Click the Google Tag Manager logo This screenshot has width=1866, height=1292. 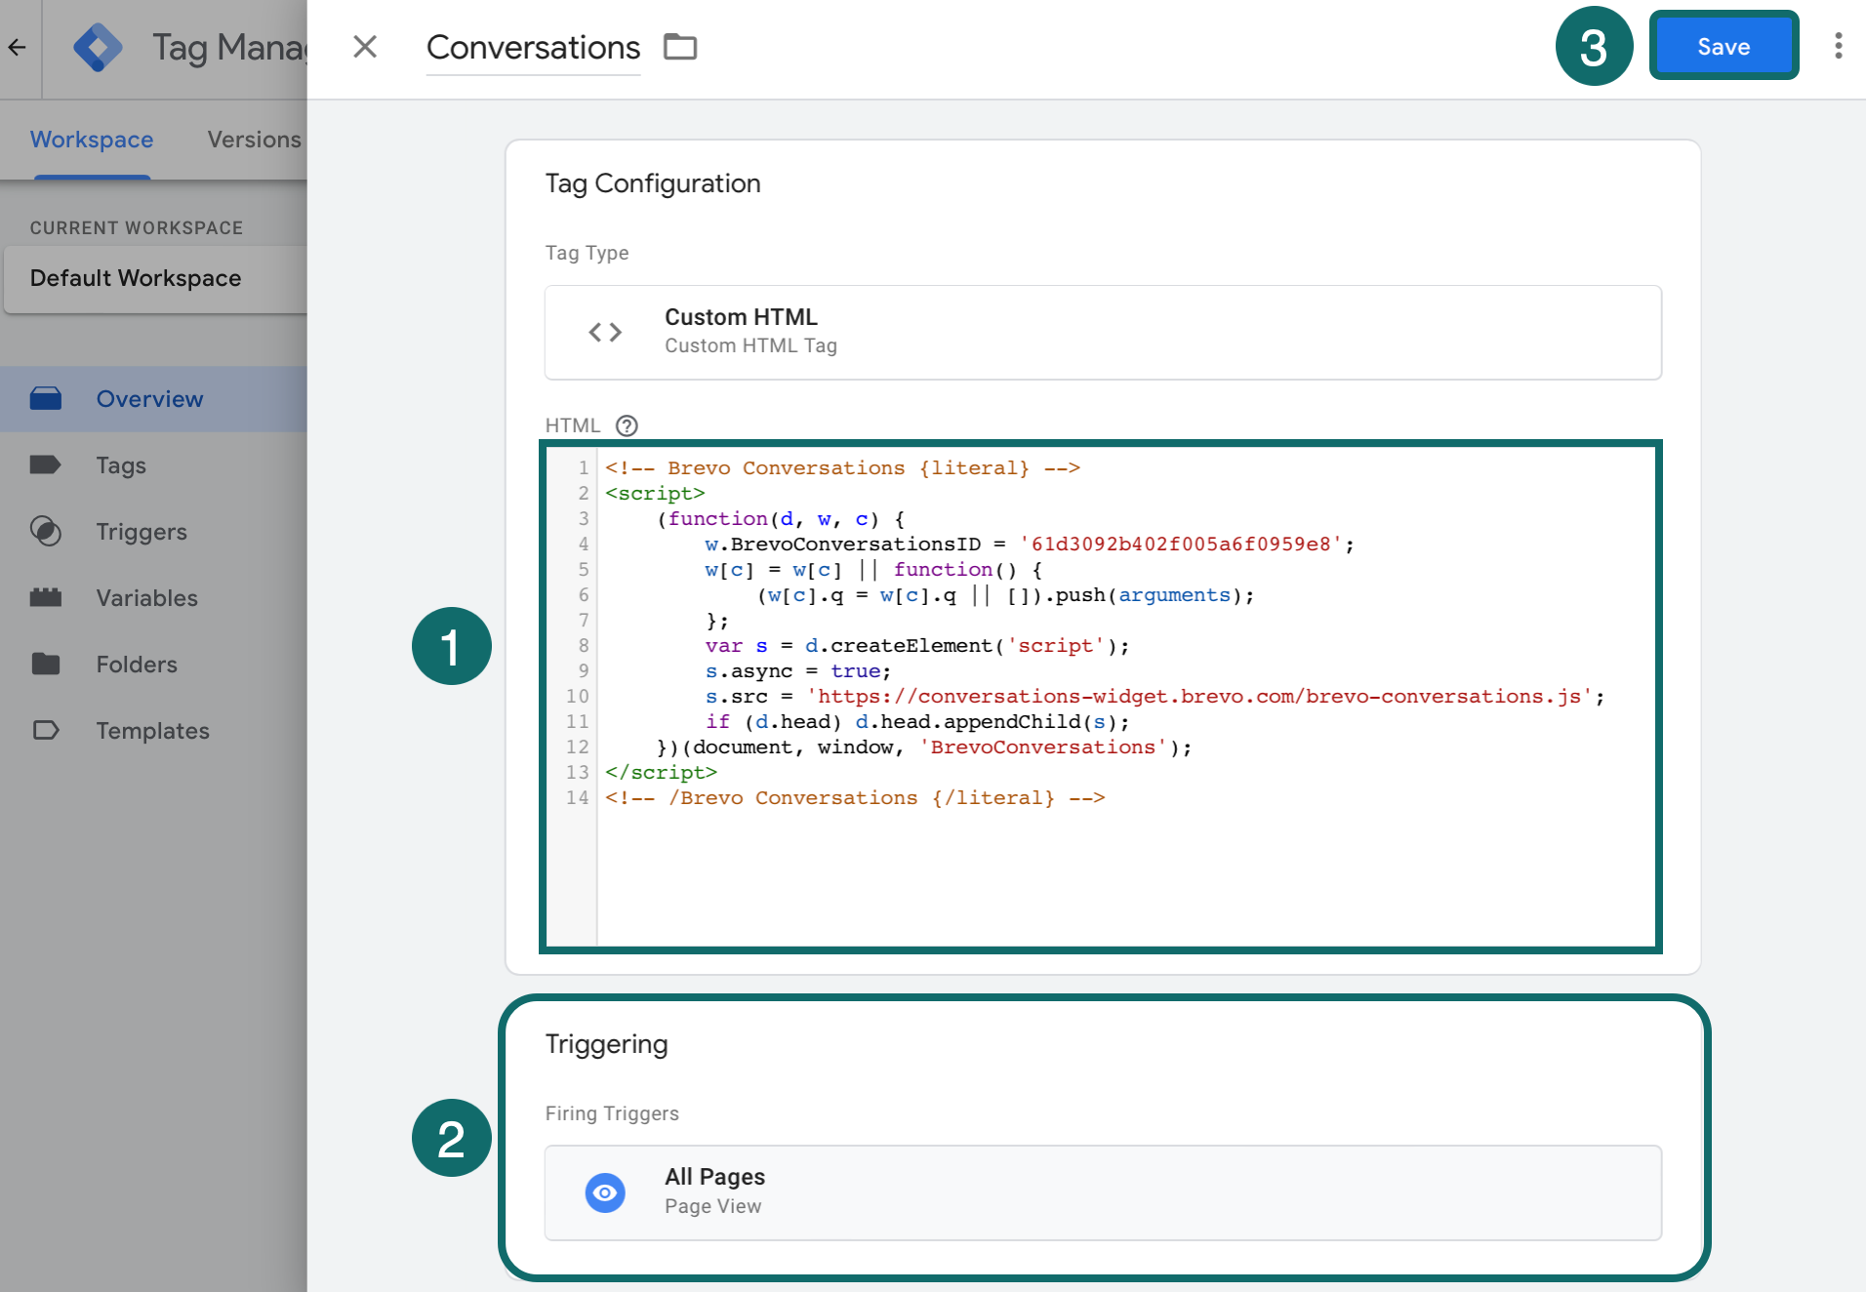pos(98,47)
